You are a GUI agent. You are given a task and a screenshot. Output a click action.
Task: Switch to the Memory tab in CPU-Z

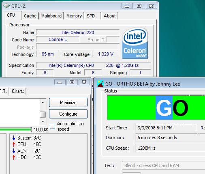[x=74, y=16]
